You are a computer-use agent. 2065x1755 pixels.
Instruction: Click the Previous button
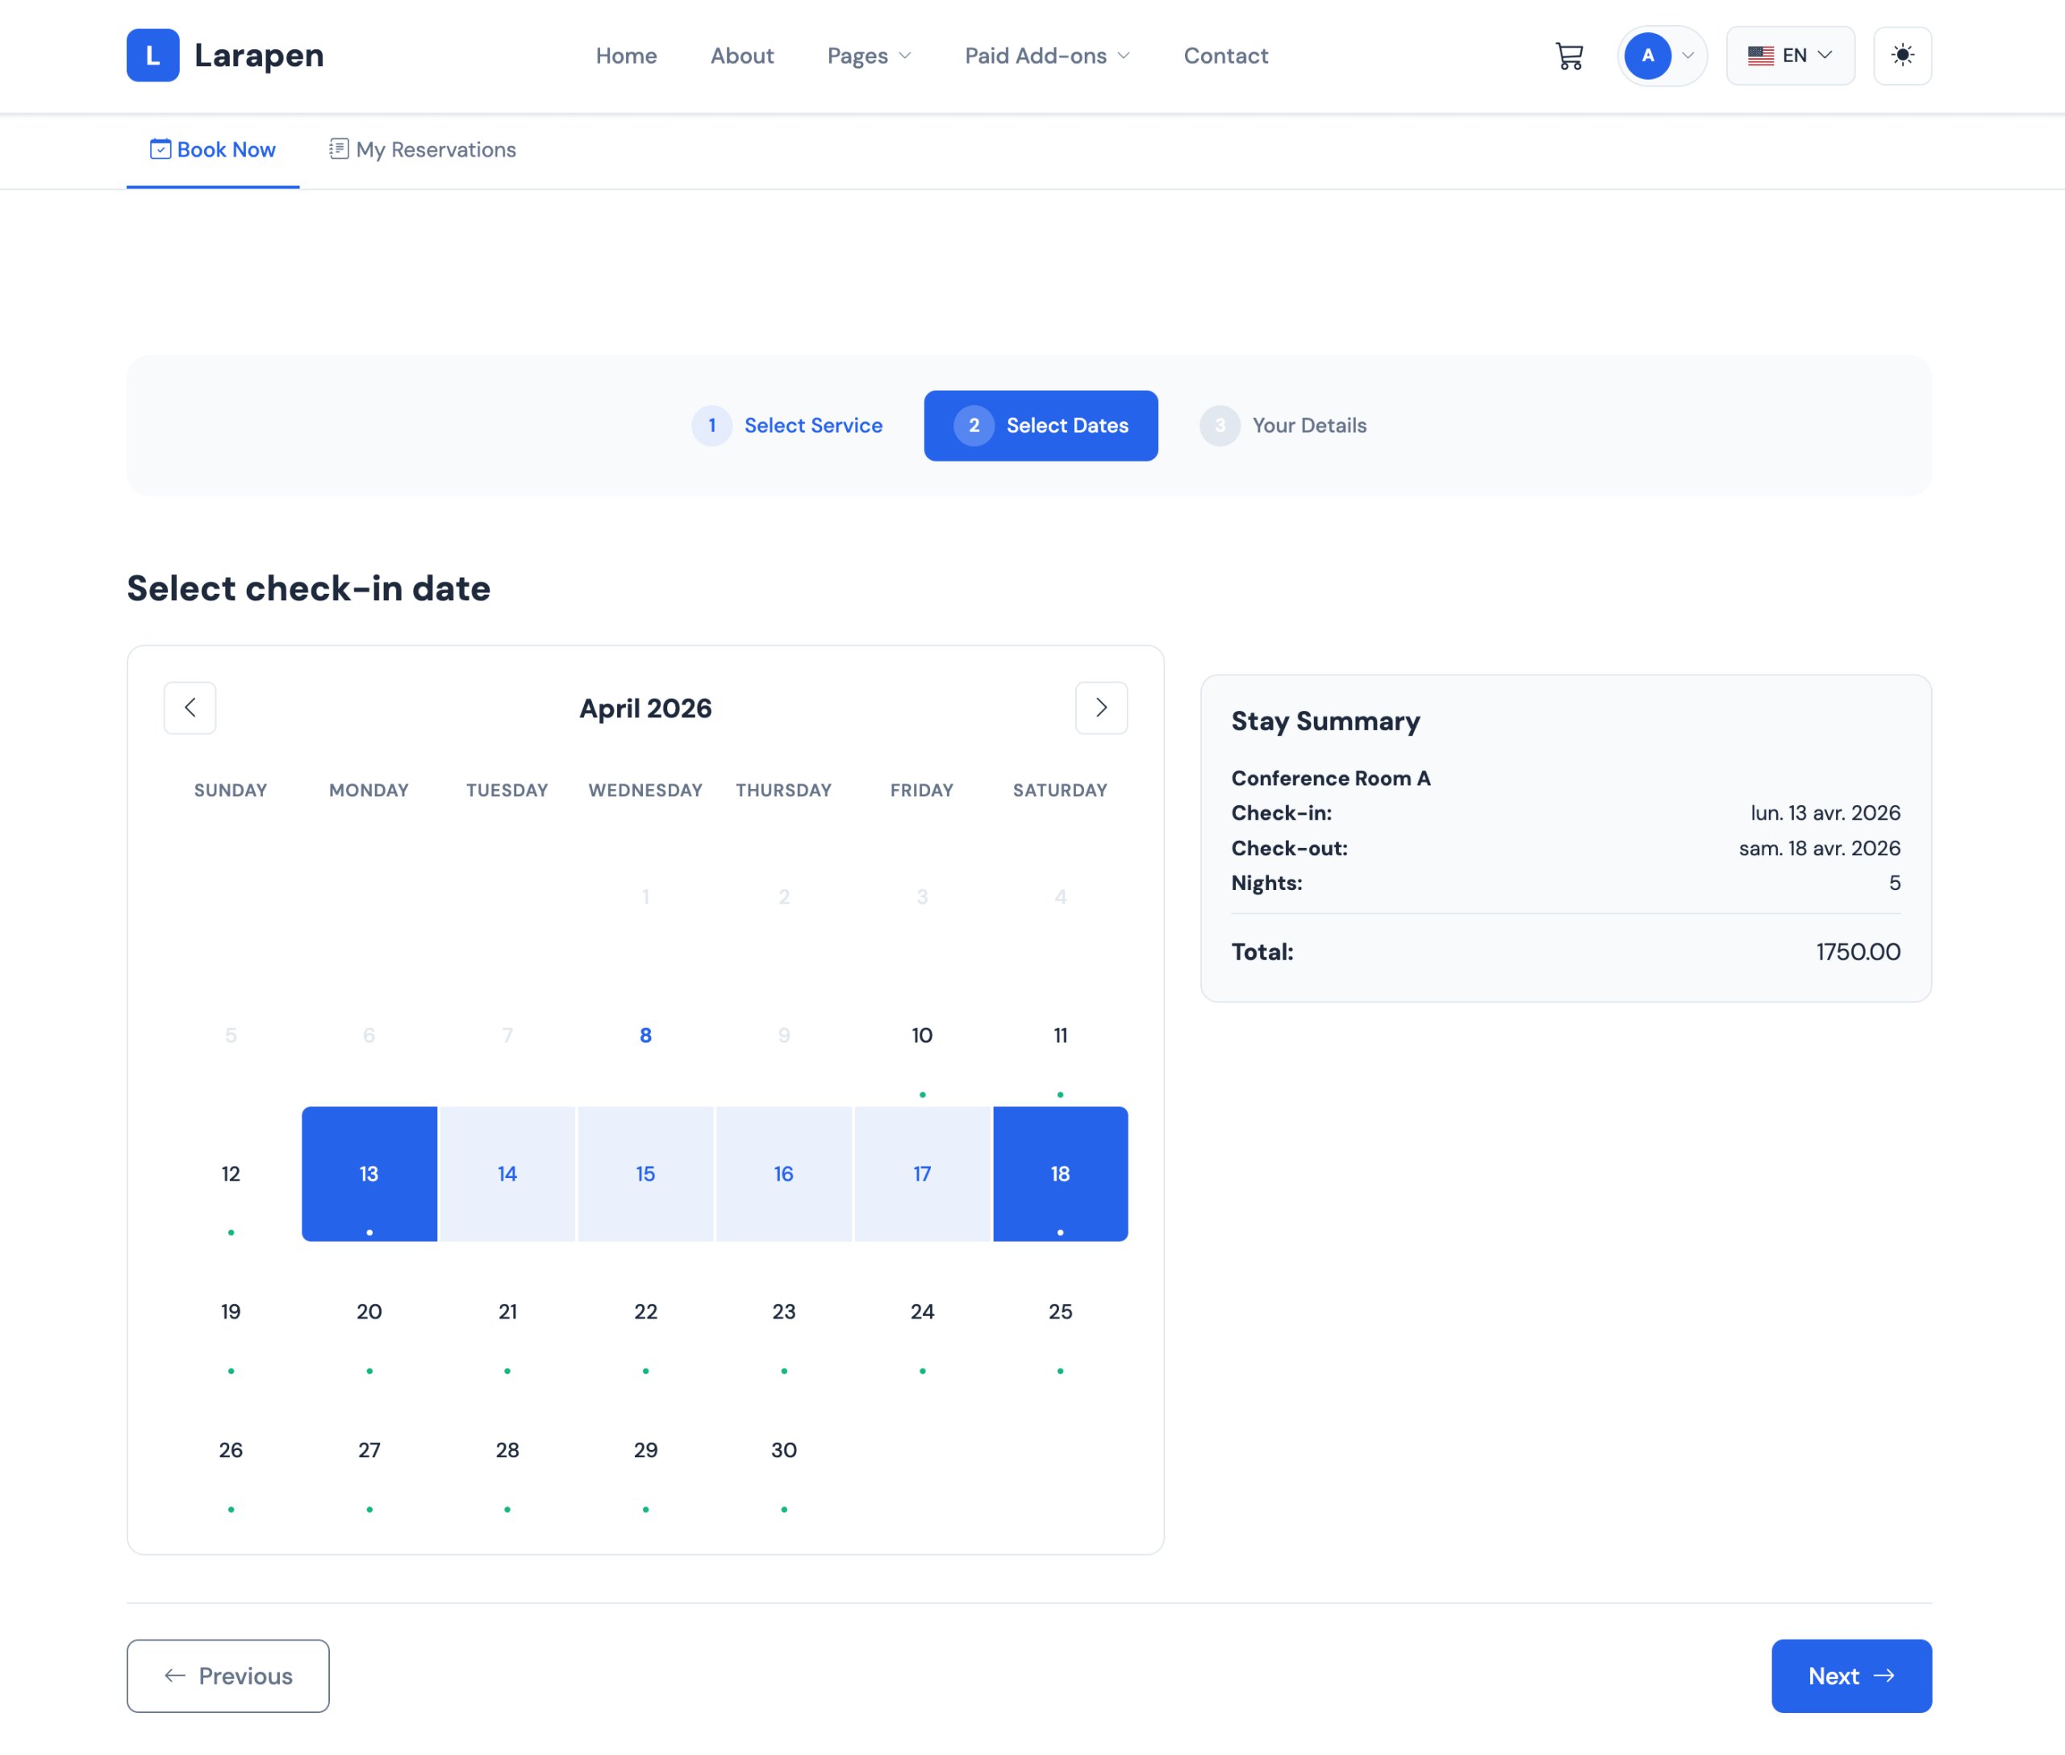227,1675
